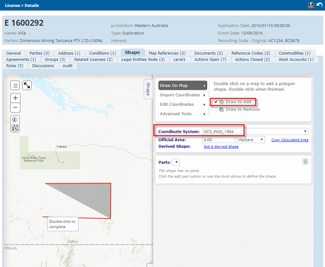Click the select-by-area map tool icon
This screenshot has width=325, height=267.
15,128
